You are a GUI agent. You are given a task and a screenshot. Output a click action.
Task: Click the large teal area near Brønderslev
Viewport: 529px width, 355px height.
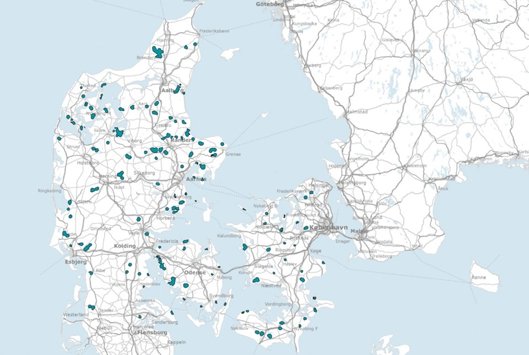click(158, 52)
